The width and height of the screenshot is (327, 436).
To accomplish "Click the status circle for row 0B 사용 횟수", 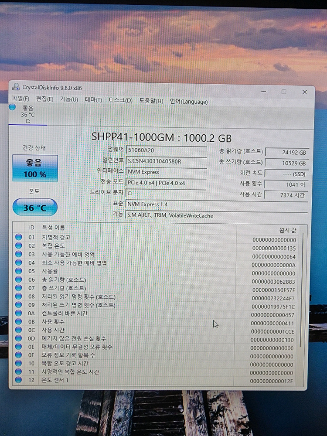I will pos(19,321).
